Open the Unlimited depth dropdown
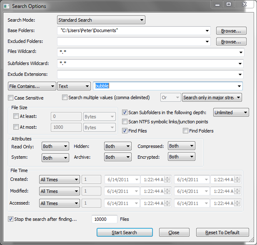The height and width of the screenshot is (245, 257). pyautogui.click(x=231, y=112)
